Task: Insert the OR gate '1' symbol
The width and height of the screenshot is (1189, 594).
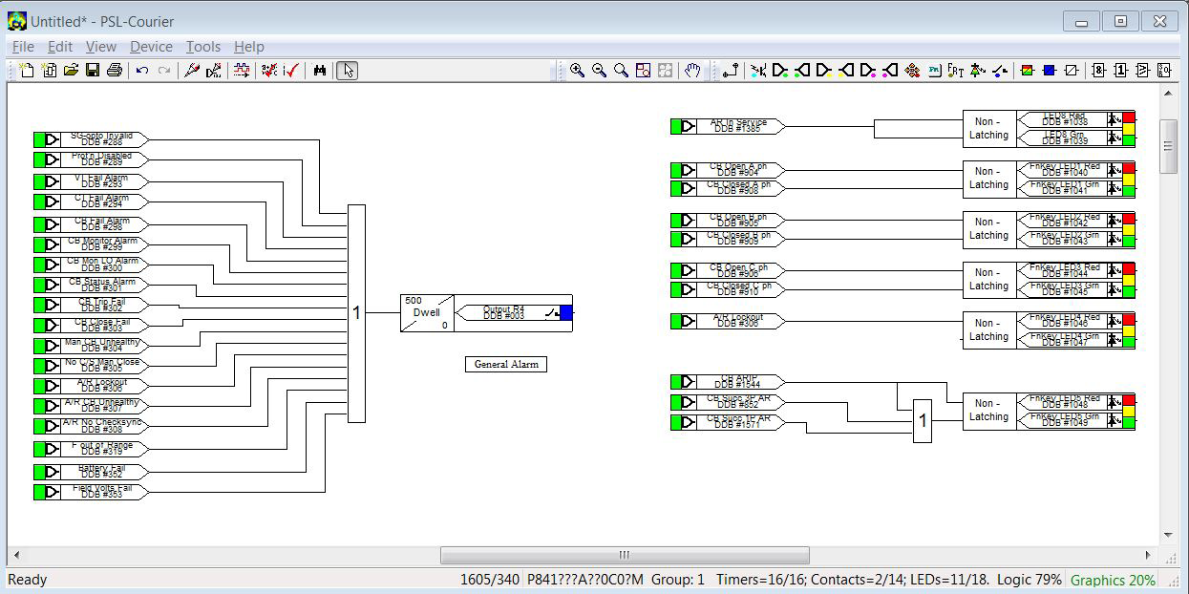Action: [x=1120, y=70]
